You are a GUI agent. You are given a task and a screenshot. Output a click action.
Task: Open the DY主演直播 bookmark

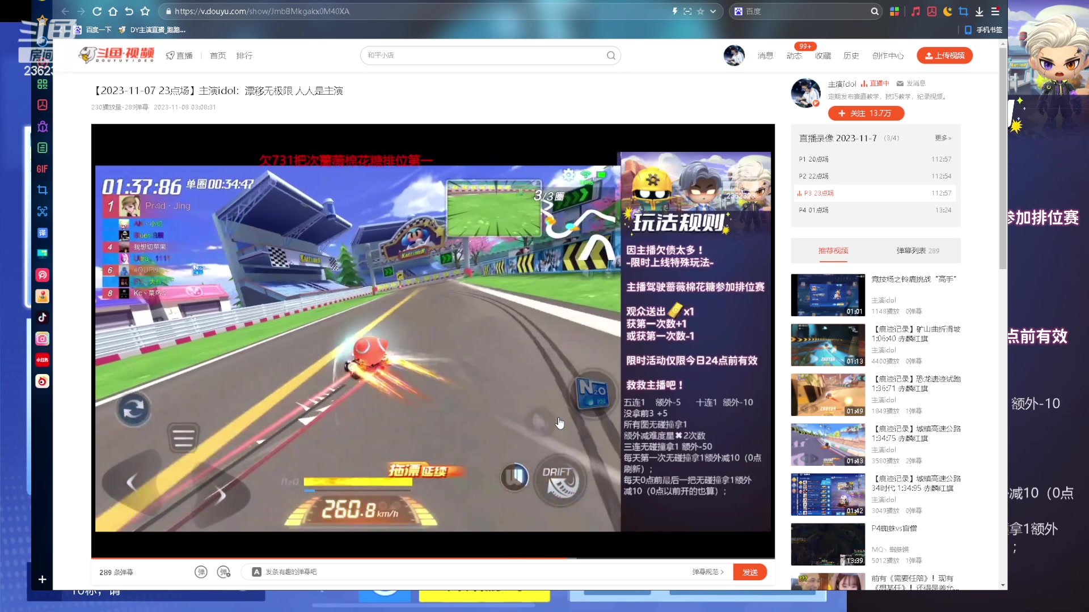[x=152, y=30]
